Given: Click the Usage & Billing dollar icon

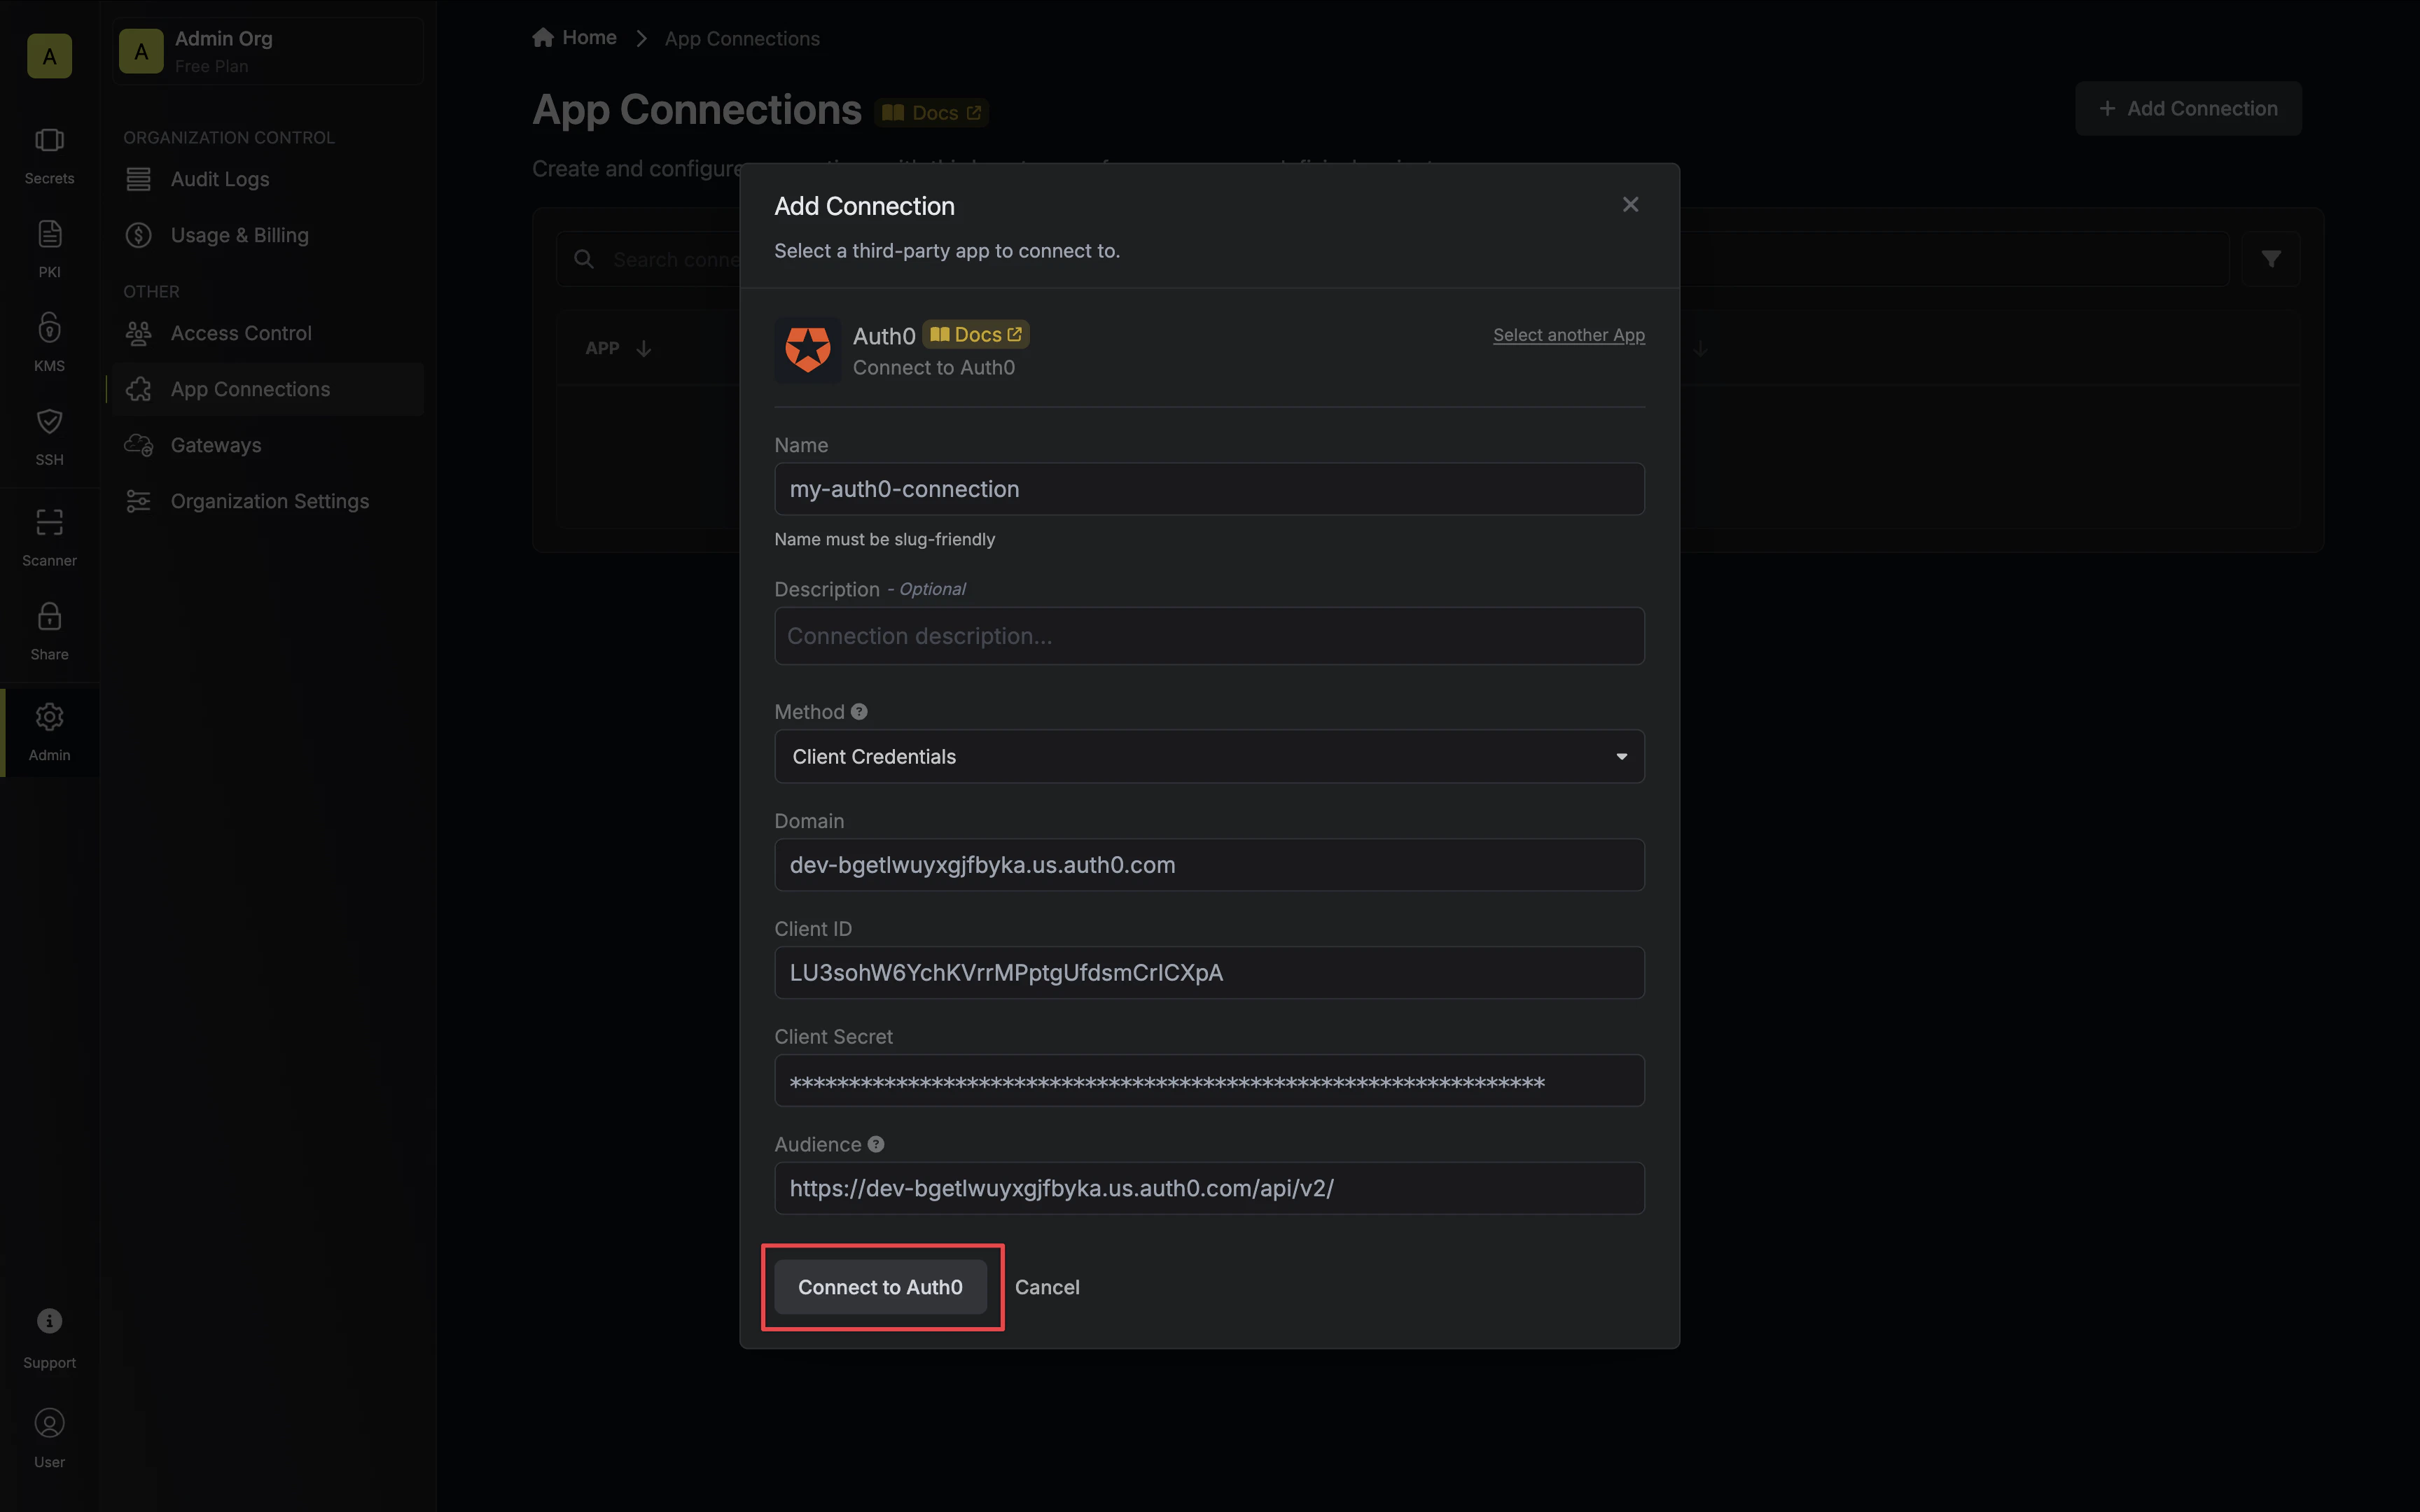Looking at the screenshot, I should pyautogui.click(x=139, y=235).
